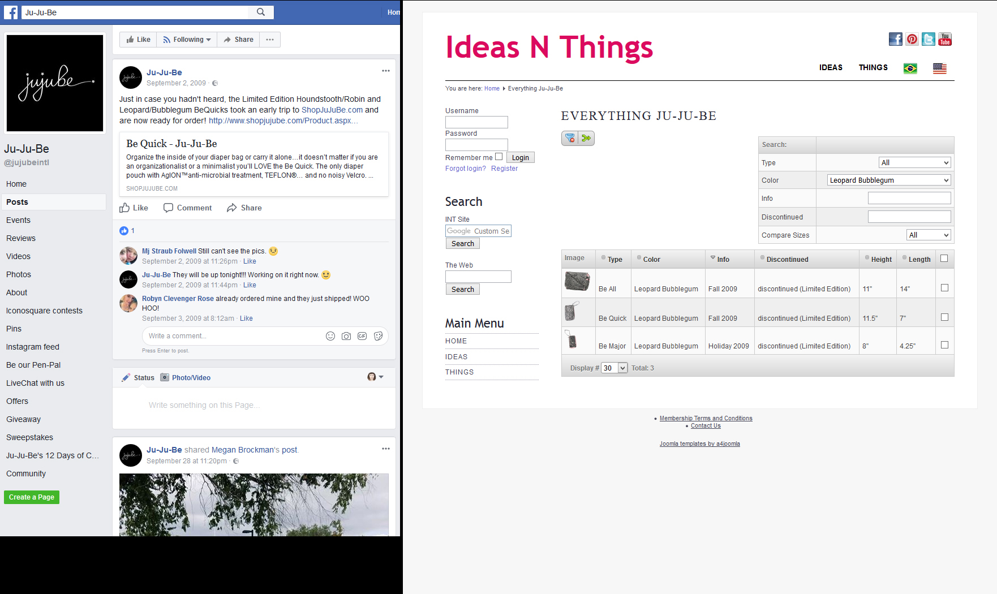
Task: Select Events in Facebook sidebar
Action: pos(19,220)
